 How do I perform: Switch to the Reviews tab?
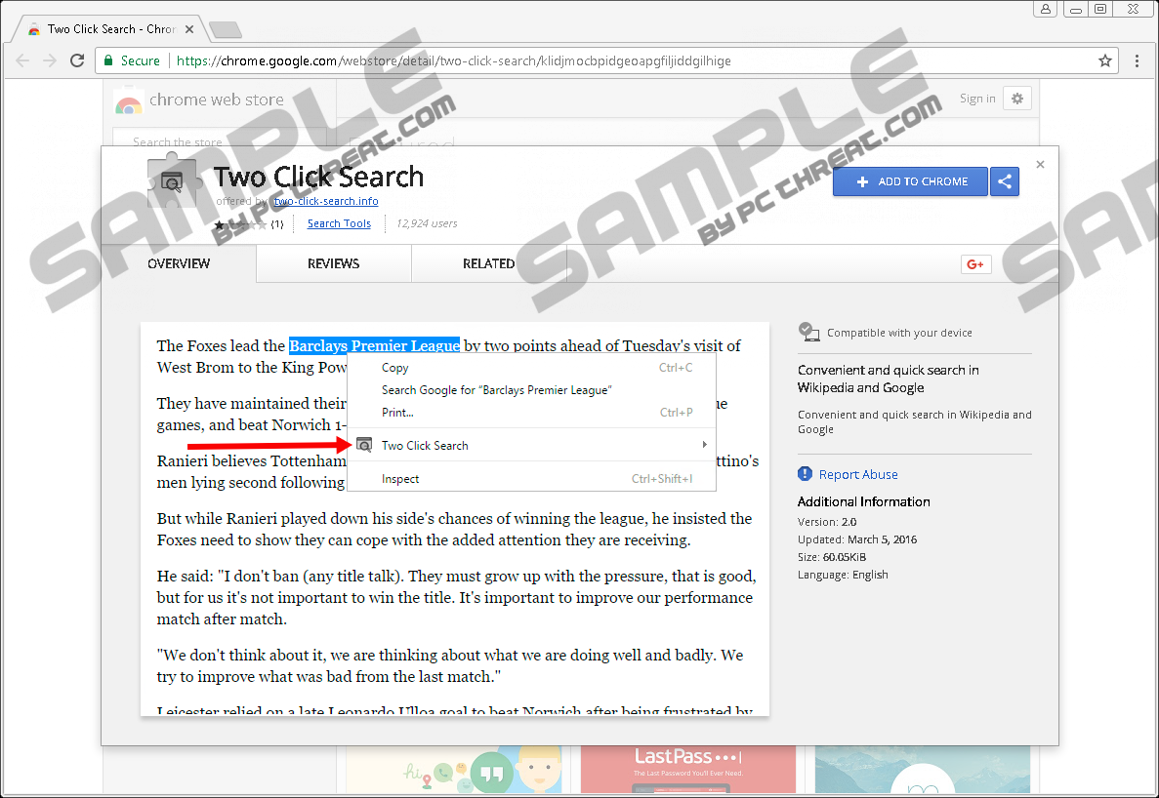(333, 263)
